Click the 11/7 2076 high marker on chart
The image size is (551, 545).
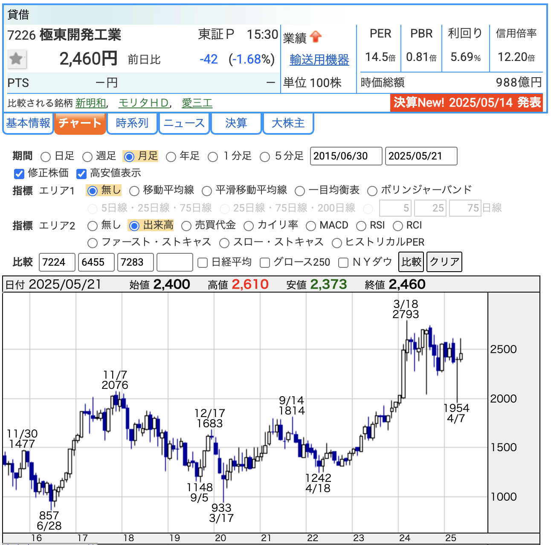click(x=115, y=380)
